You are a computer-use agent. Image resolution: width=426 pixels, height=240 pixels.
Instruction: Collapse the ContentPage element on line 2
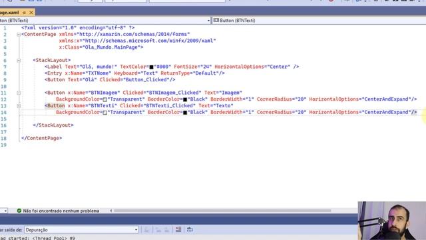(x=19, y=34)
